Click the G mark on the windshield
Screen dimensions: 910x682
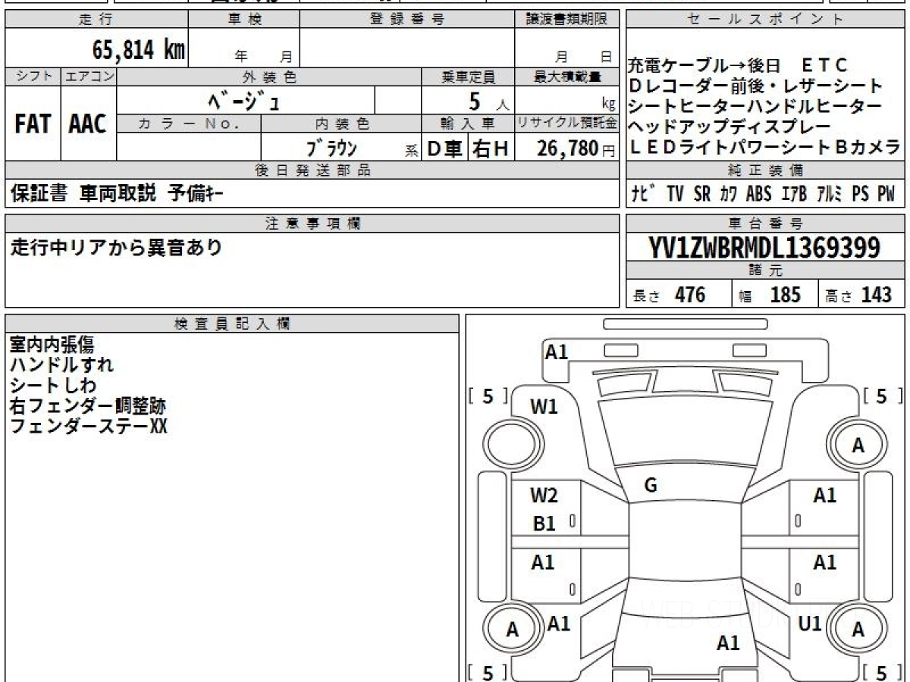(650, 486)
